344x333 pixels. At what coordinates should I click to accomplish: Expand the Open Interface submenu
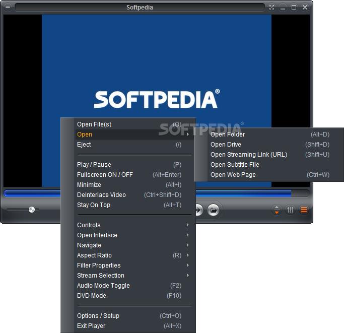pos(134,235)
